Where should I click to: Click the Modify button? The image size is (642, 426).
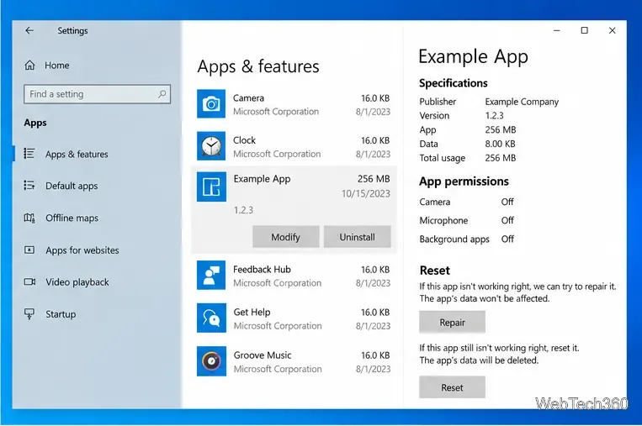[286, 237]
